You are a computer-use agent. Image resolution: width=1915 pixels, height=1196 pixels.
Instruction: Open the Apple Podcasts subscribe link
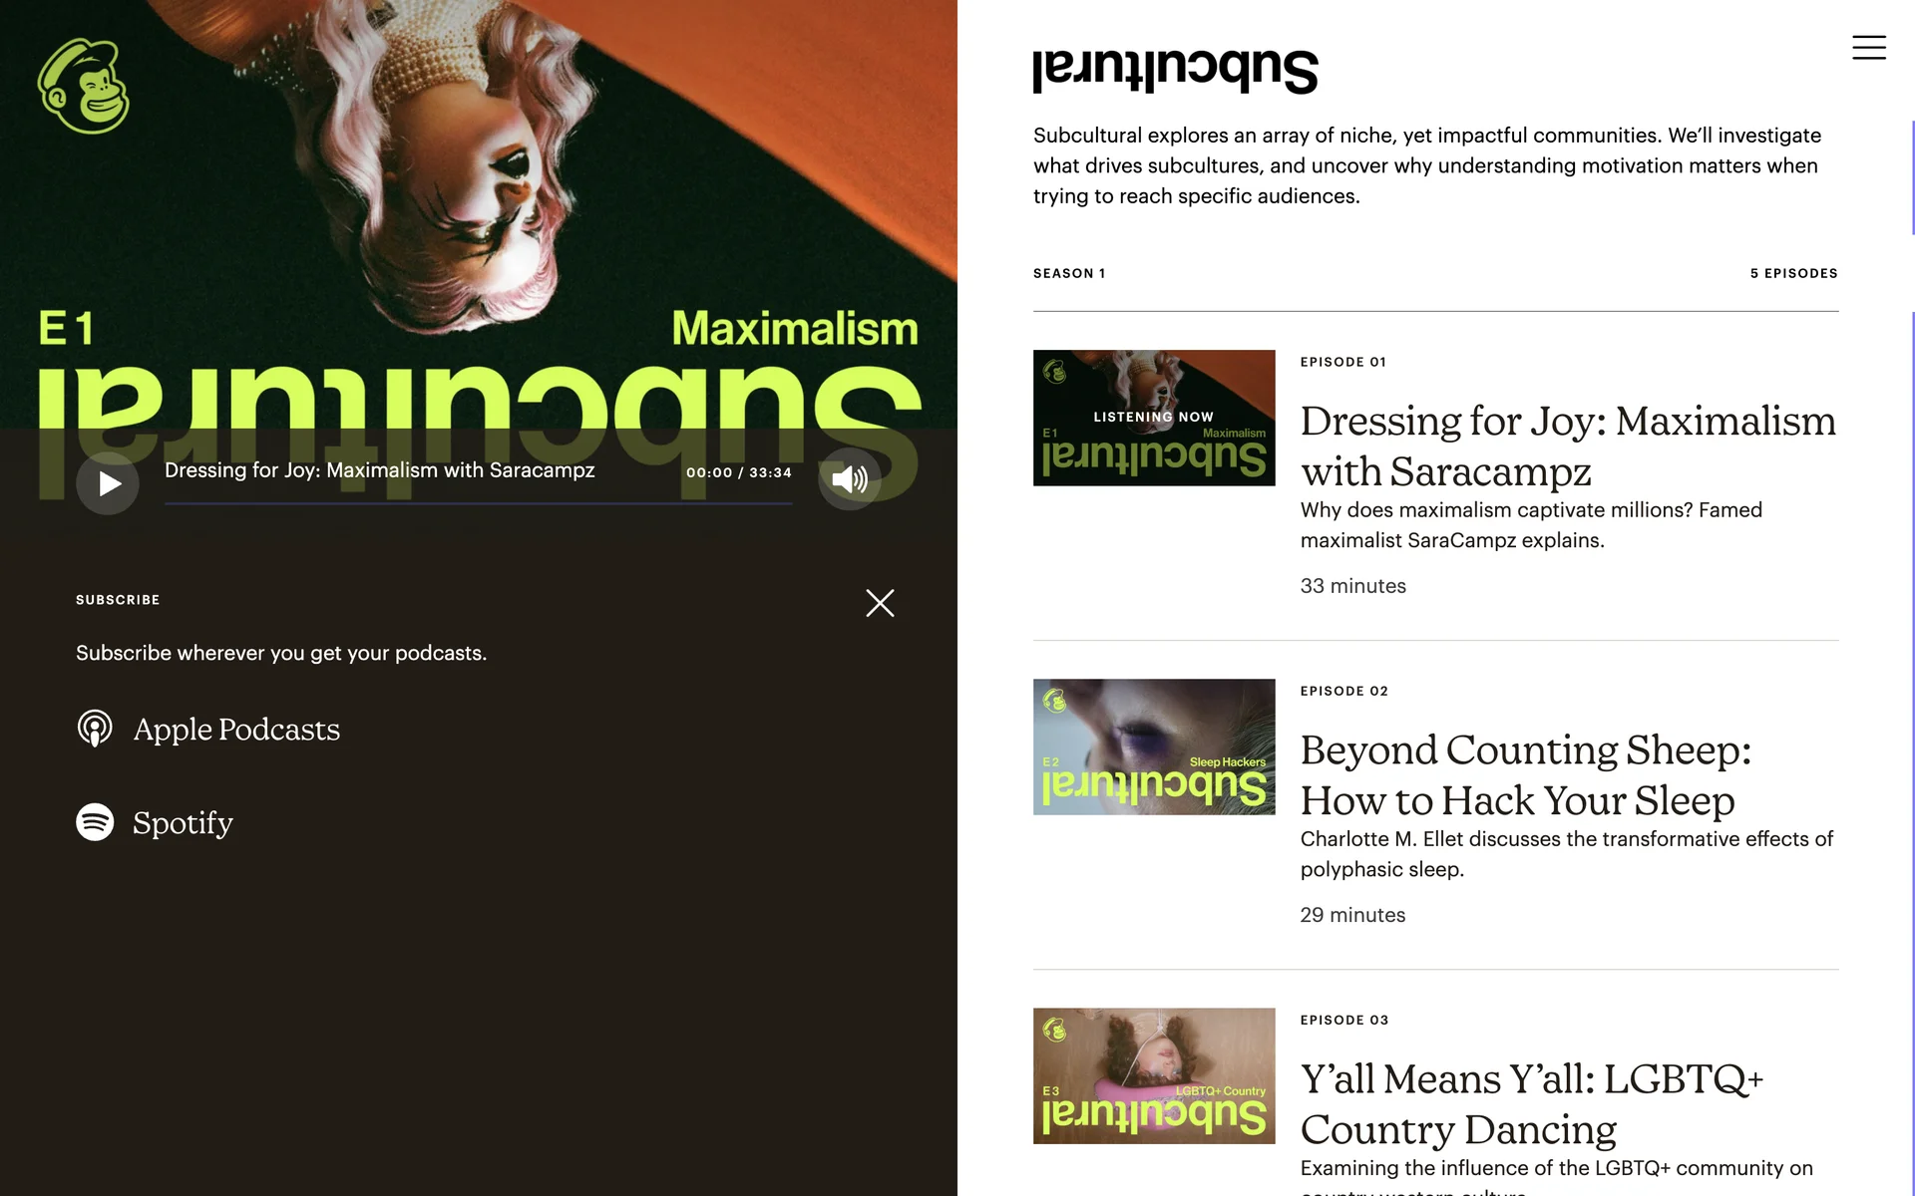[x=236, y=730]
